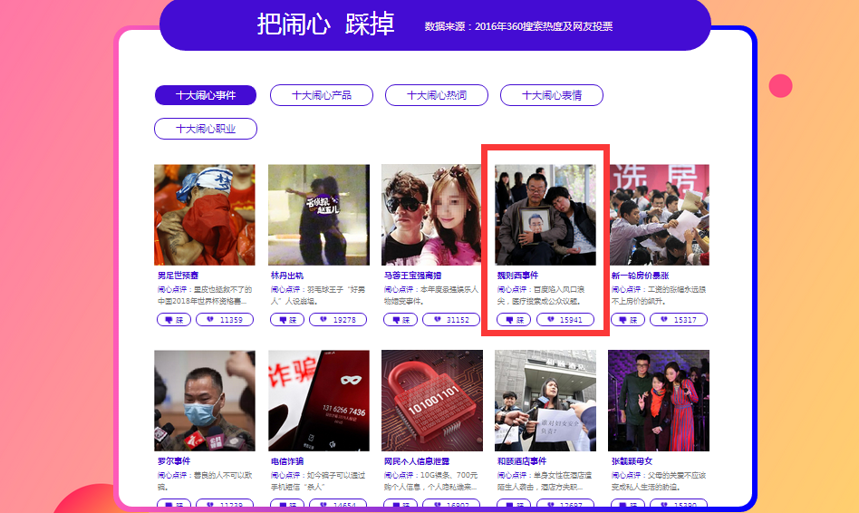Click the broken-heart count 31152
Screen dimensions: 859x513
click(451, 320)
